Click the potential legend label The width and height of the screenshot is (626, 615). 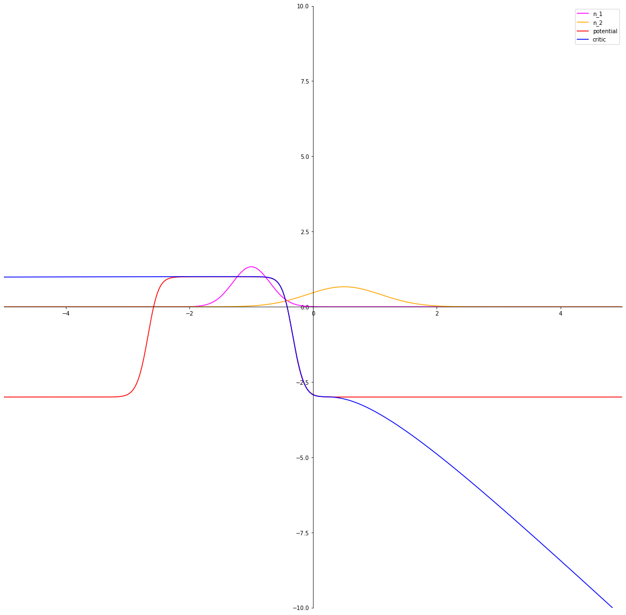click(x=605, y=31)
